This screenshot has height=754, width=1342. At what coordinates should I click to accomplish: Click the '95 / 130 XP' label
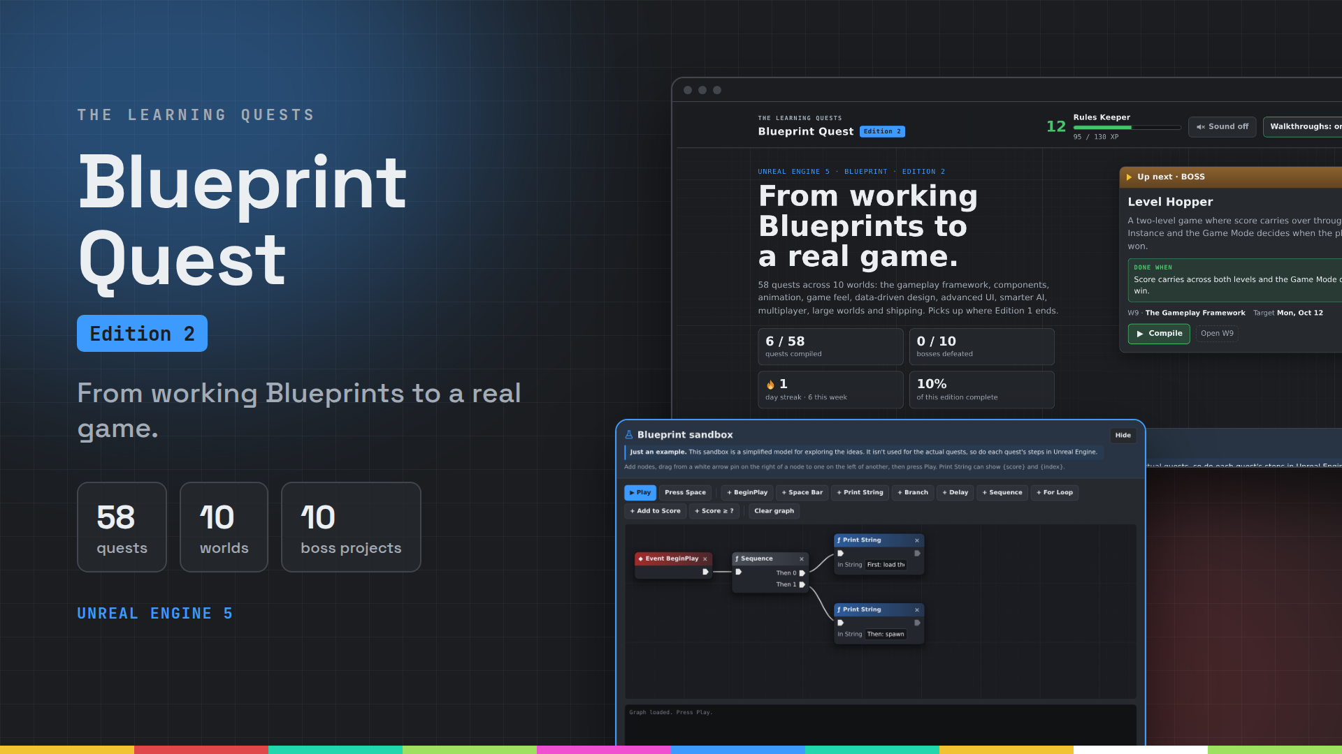[x=1095, y=137]
